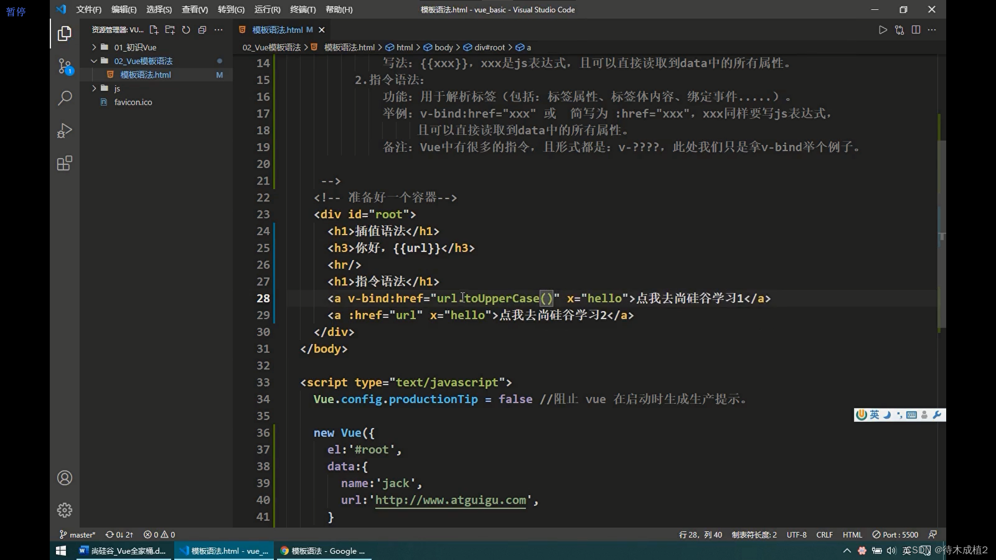Viewport: 996px width, 560px height.
Task: Select 模板语法.html in file tree
Action: pyautogui.click(x=146, y=75)
